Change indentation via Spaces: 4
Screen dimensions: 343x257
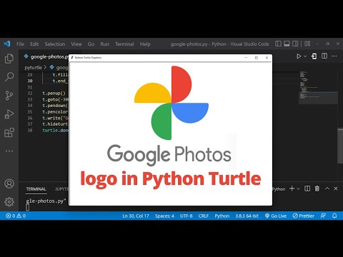164,216
